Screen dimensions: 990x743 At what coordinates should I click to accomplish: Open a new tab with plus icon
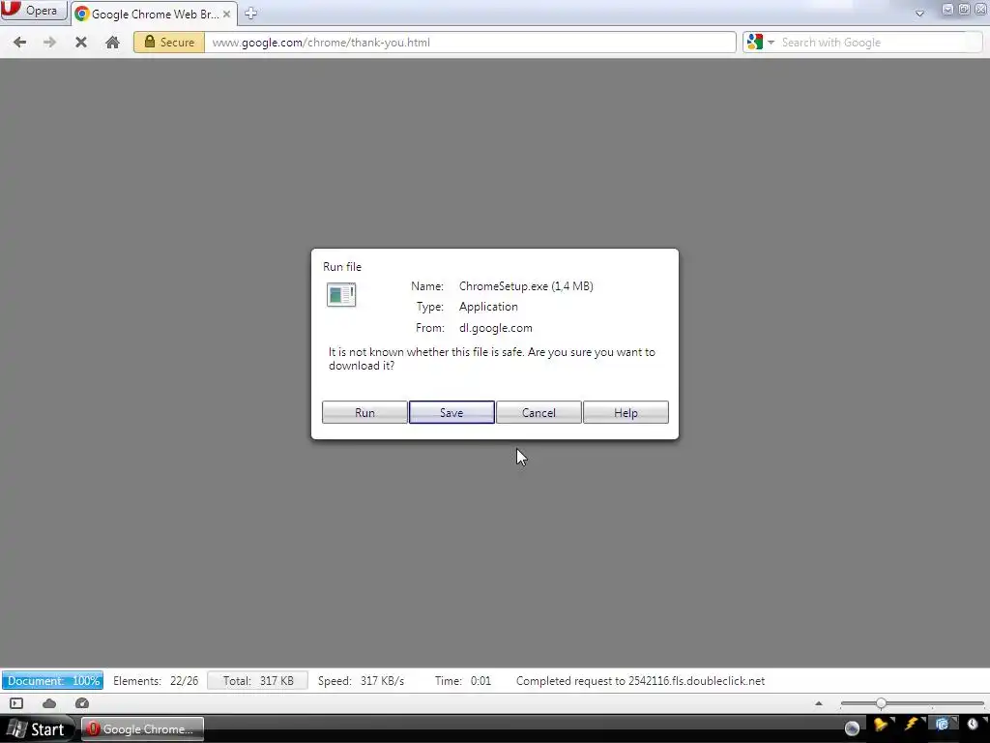pos(250,14)
